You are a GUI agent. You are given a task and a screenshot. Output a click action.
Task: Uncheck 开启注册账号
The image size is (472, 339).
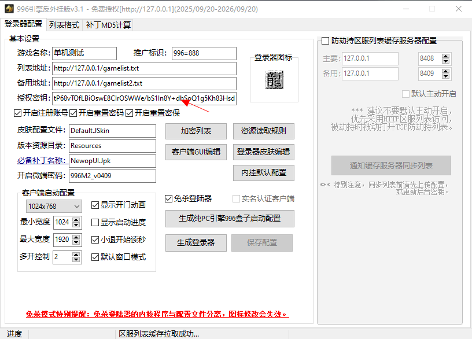click(x=18, y=113)
